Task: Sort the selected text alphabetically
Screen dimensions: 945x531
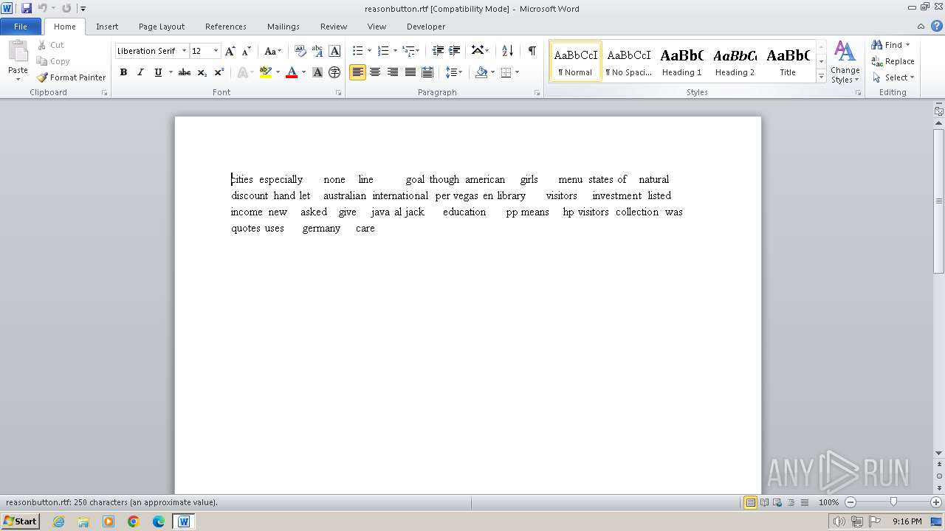Action: (x=507, y=51)
